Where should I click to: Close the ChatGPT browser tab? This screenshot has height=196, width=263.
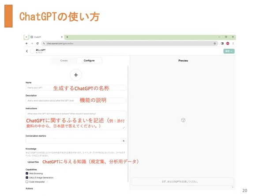tap(62, 37)
